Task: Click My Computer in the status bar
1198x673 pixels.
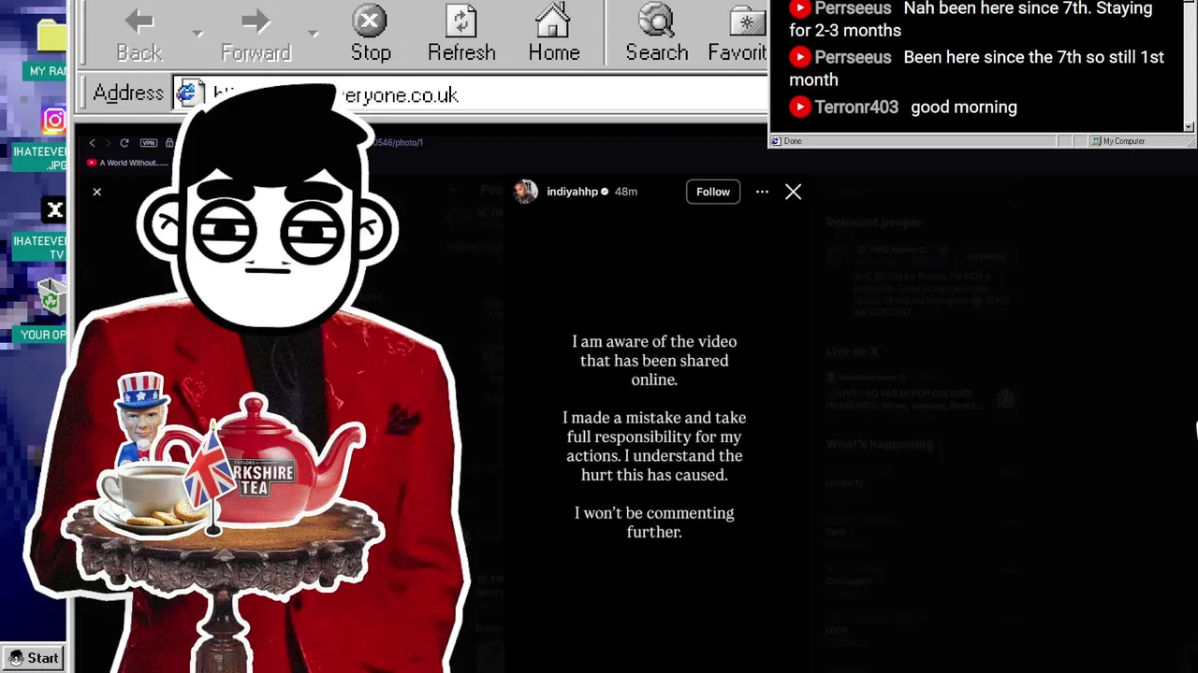Action: coord(1118,141)
